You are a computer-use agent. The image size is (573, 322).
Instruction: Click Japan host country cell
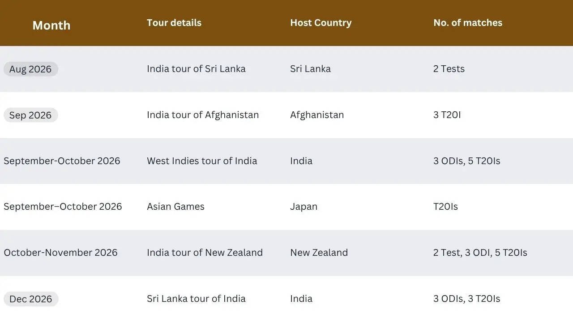pyautogui.click(x=304, y=206)
